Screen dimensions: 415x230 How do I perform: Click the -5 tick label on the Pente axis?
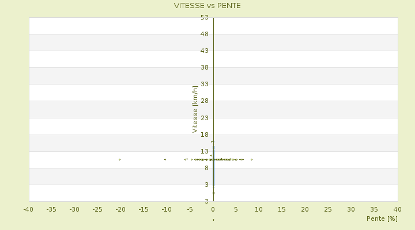(190, 209)
